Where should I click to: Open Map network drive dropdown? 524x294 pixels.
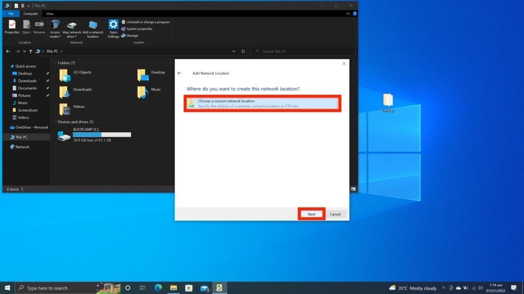72,29
